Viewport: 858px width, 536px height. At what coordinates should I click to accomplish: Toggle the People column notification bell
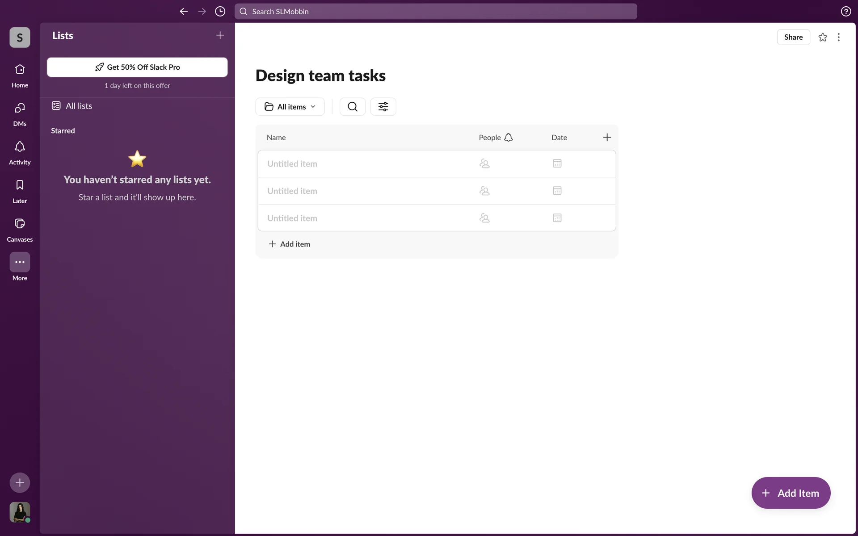click(508, 138)
